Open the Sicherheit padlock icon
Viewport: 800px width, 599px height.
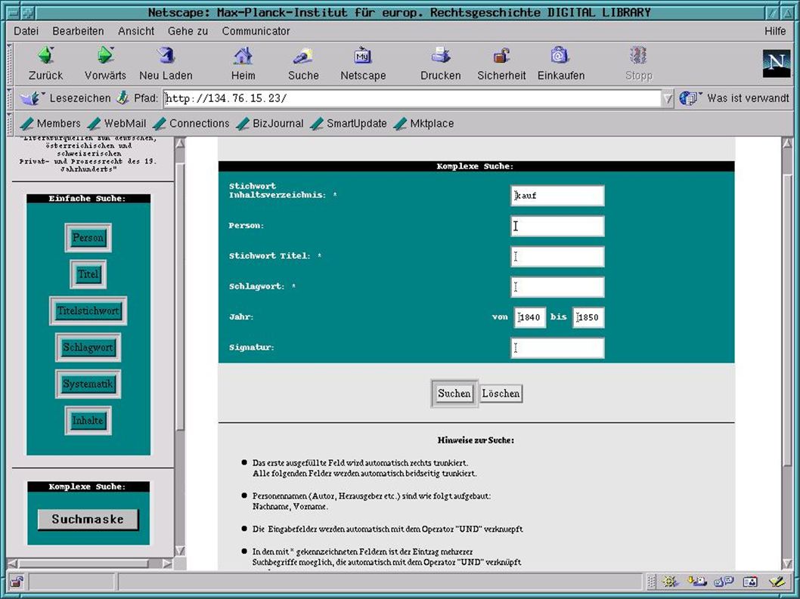coord(501,55)
